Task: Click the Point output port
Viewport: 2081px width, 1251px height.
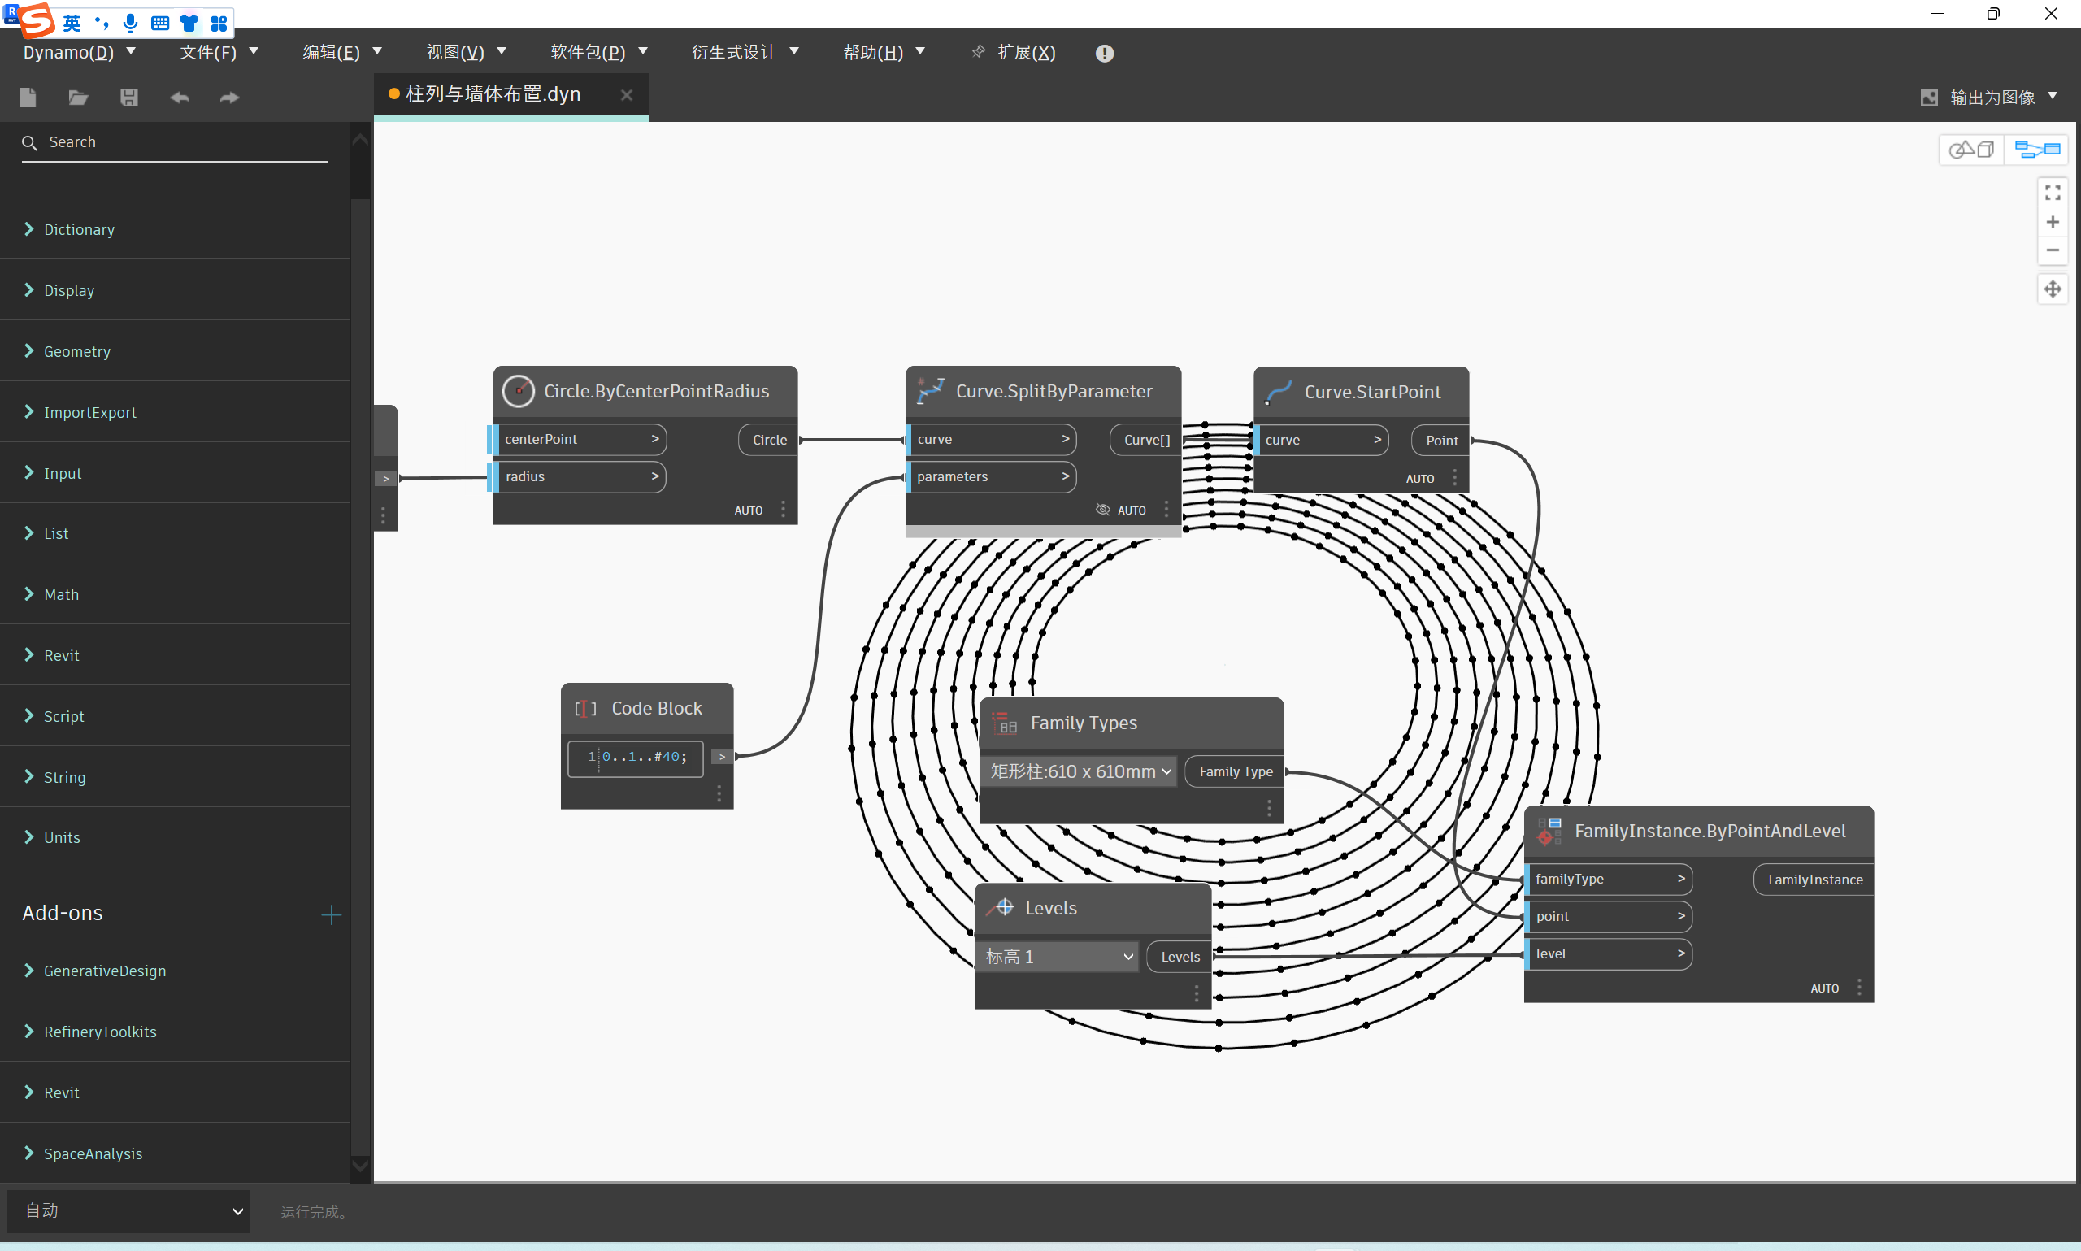Action: coord(1441,441)
